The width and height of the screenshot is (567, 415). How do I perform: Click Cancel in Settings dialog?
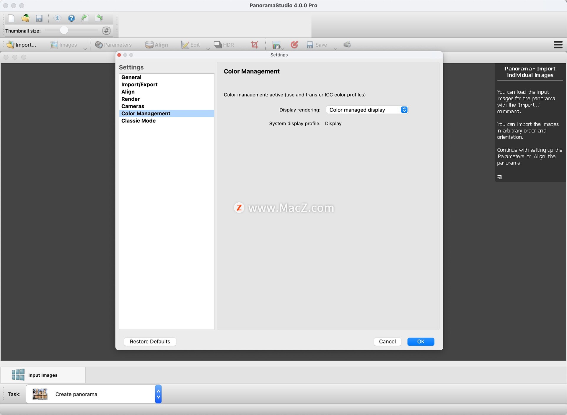(x=387, y=342)
